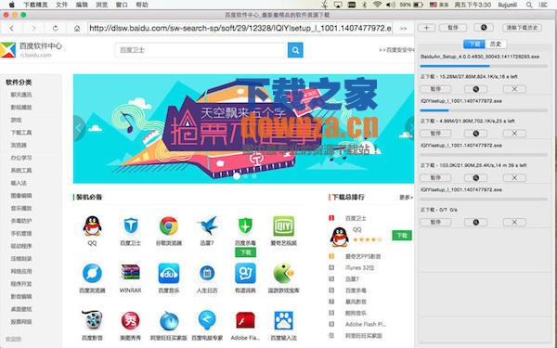Click the blue search magnifier button

point(295,50)
